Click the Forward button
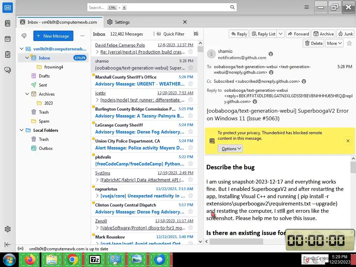 (298, 34)
